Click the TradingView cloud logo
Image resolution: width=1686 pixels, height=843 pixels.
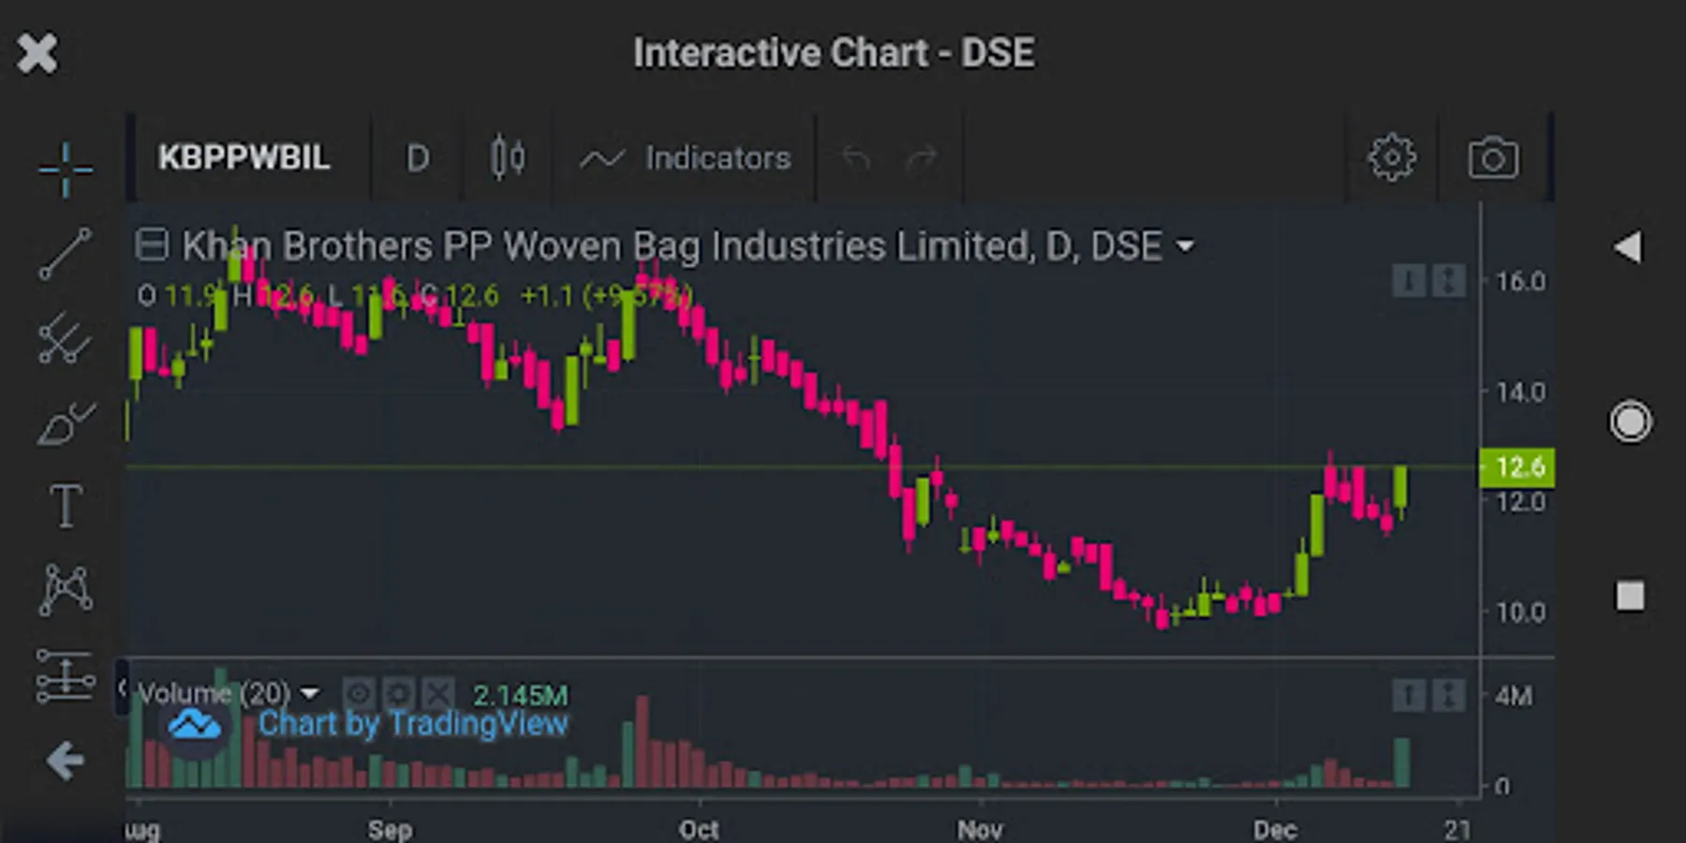[195, 724]
